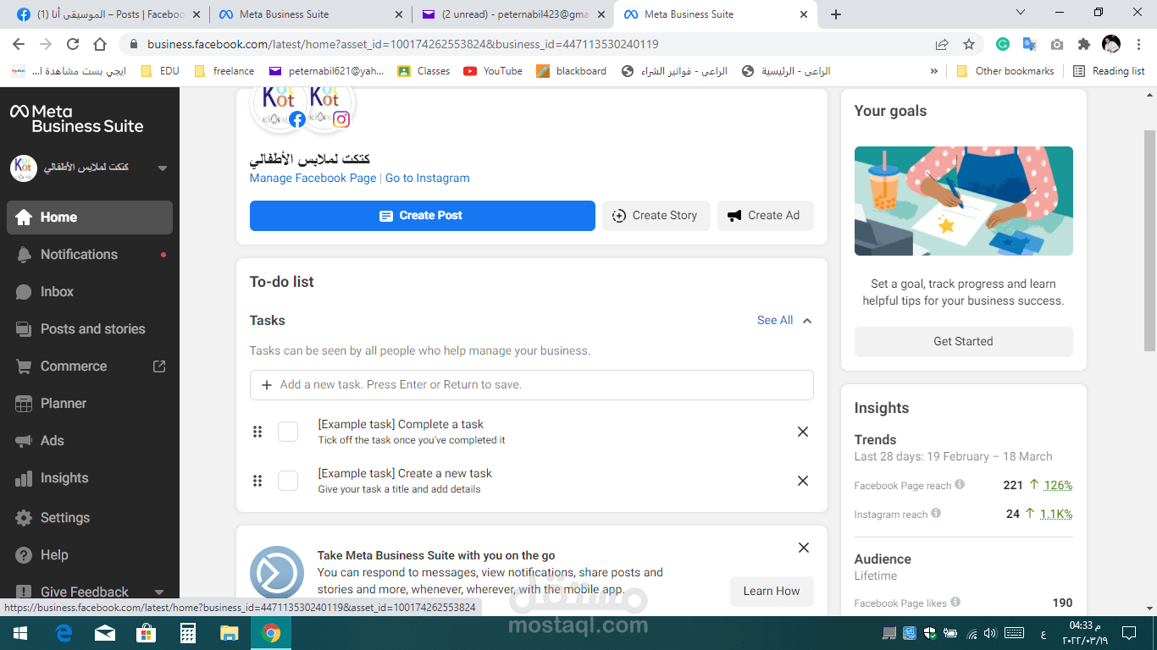
Task: Switch to the first Meta Business Suite tab
Action: 310,14
